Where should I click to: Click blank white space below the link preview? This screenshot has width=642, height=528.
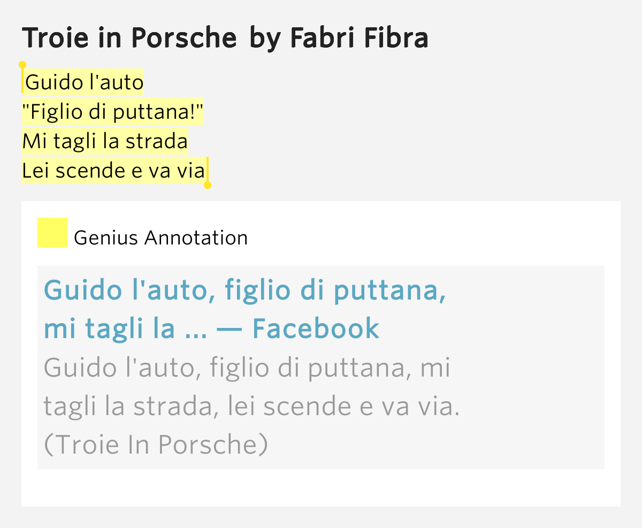(321, 488)
